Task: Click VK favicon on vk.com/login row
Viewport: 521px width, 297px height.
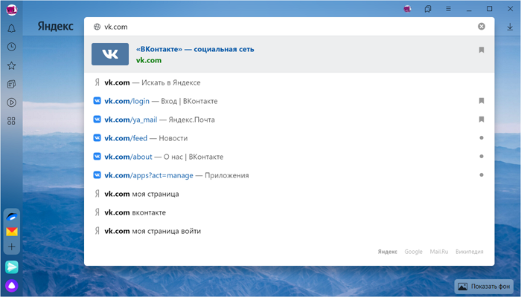Action: click(97, 101)
